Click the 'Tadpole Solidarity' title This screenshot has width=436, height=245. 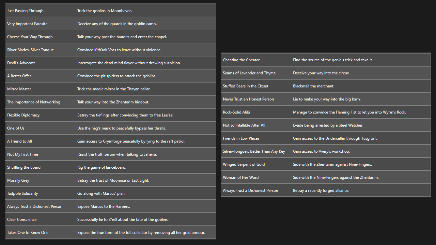click(x=23, y=193)
